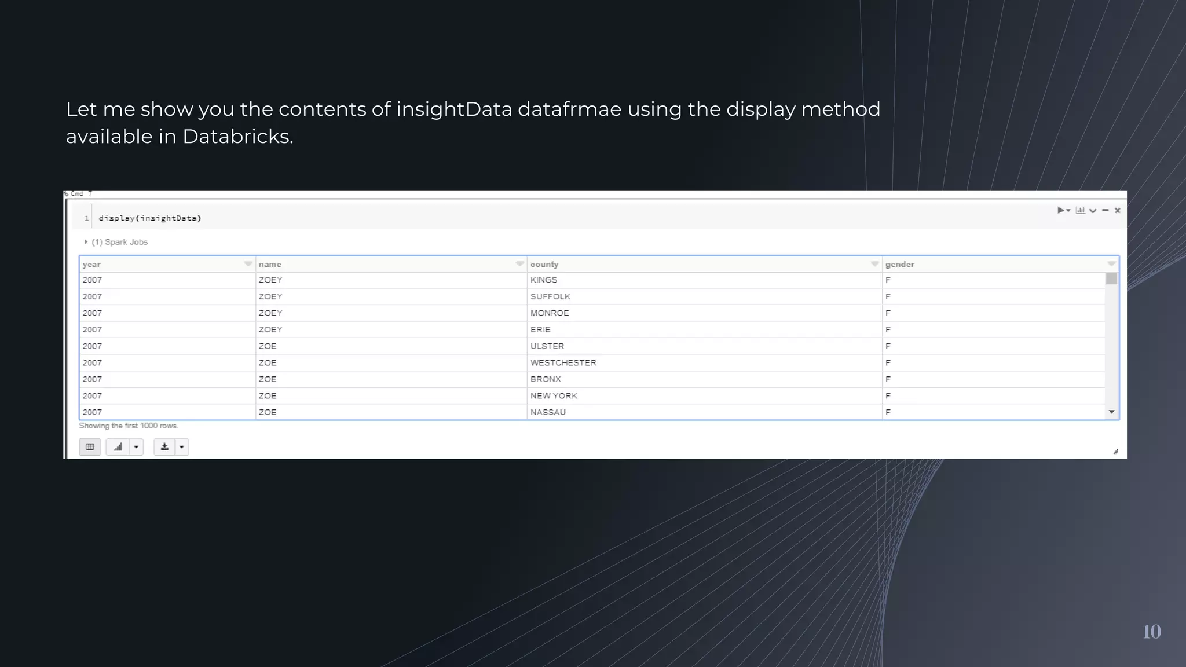This screenshot has height=667, width=1186.
Task: Open the county column sort menu
Action: pyautogui.click(x=874, y=264)
